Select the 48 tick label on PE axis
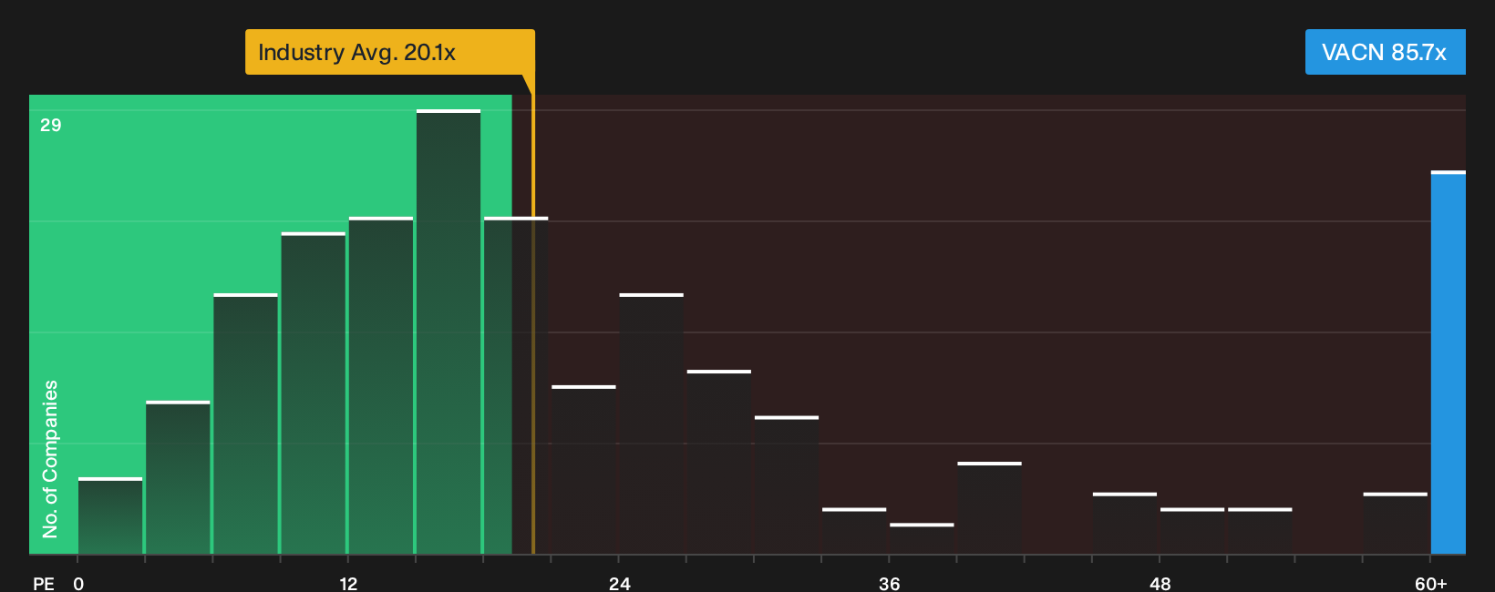This screenshot has width=1495, height=592. coord(1160,584)
